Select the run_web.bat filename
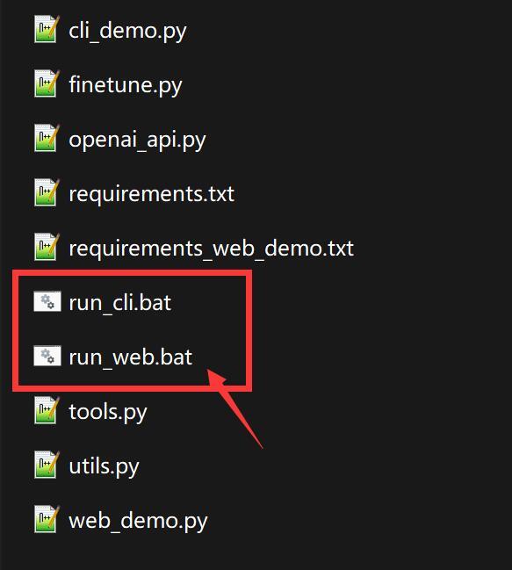The width and height of the screenshot is (512, 570). pyautogui.click(x=131, y=357)
